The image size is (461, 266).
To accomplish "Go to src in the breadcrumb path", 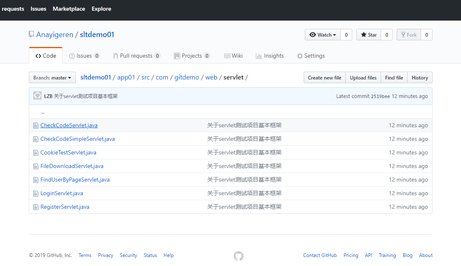I will pyautogui.click(x=145, y=77).
